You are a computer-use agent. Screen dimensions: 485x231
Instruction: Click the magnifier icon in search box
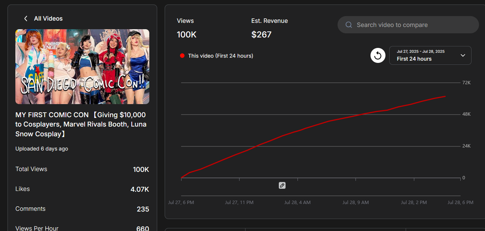[349, 25]
